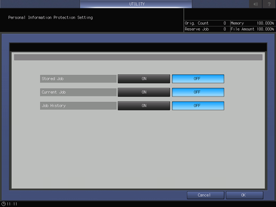Set Job History to OFF
Screen dimensions: 276x207
pos(198,106)
